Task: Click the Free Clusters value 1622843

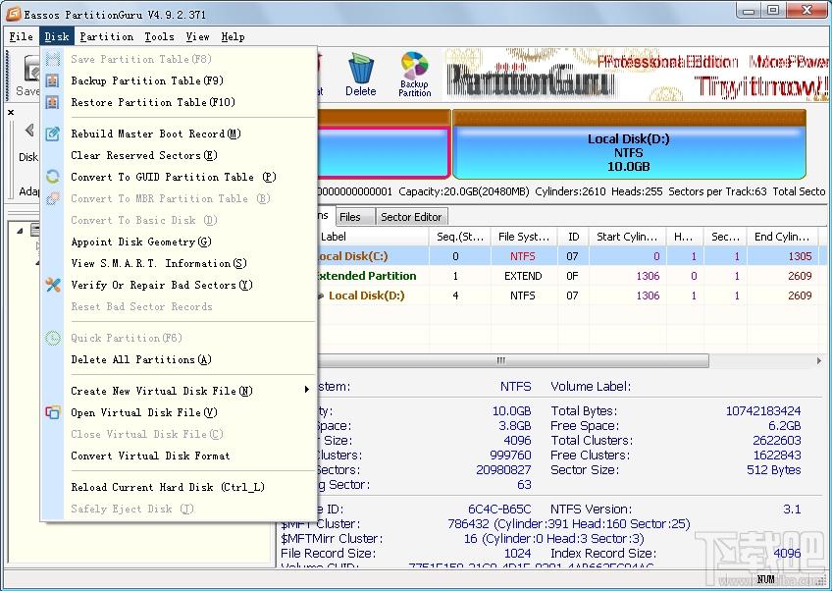Action: pos(777,456)
